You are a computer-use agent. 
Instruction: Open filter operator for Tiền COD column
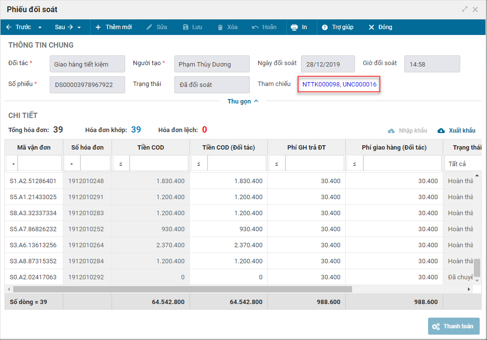point(121,164)
